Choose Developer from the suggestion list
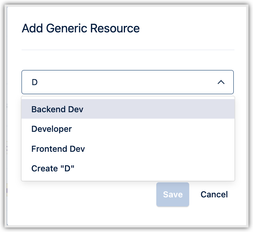 (52, 129)
